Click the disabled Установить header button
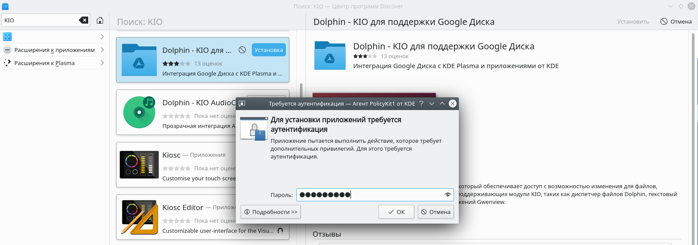This screenshot has height=245, width=698. pos(633,21)
